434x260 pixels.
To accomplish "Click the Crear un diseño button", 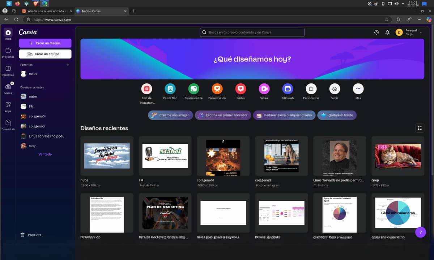I will tap(45, 43).
